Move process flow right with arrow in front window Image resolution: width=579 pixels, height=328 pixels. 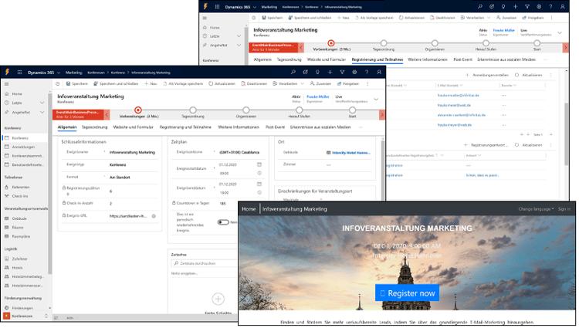pyautogui.click(x=382, y=115)
